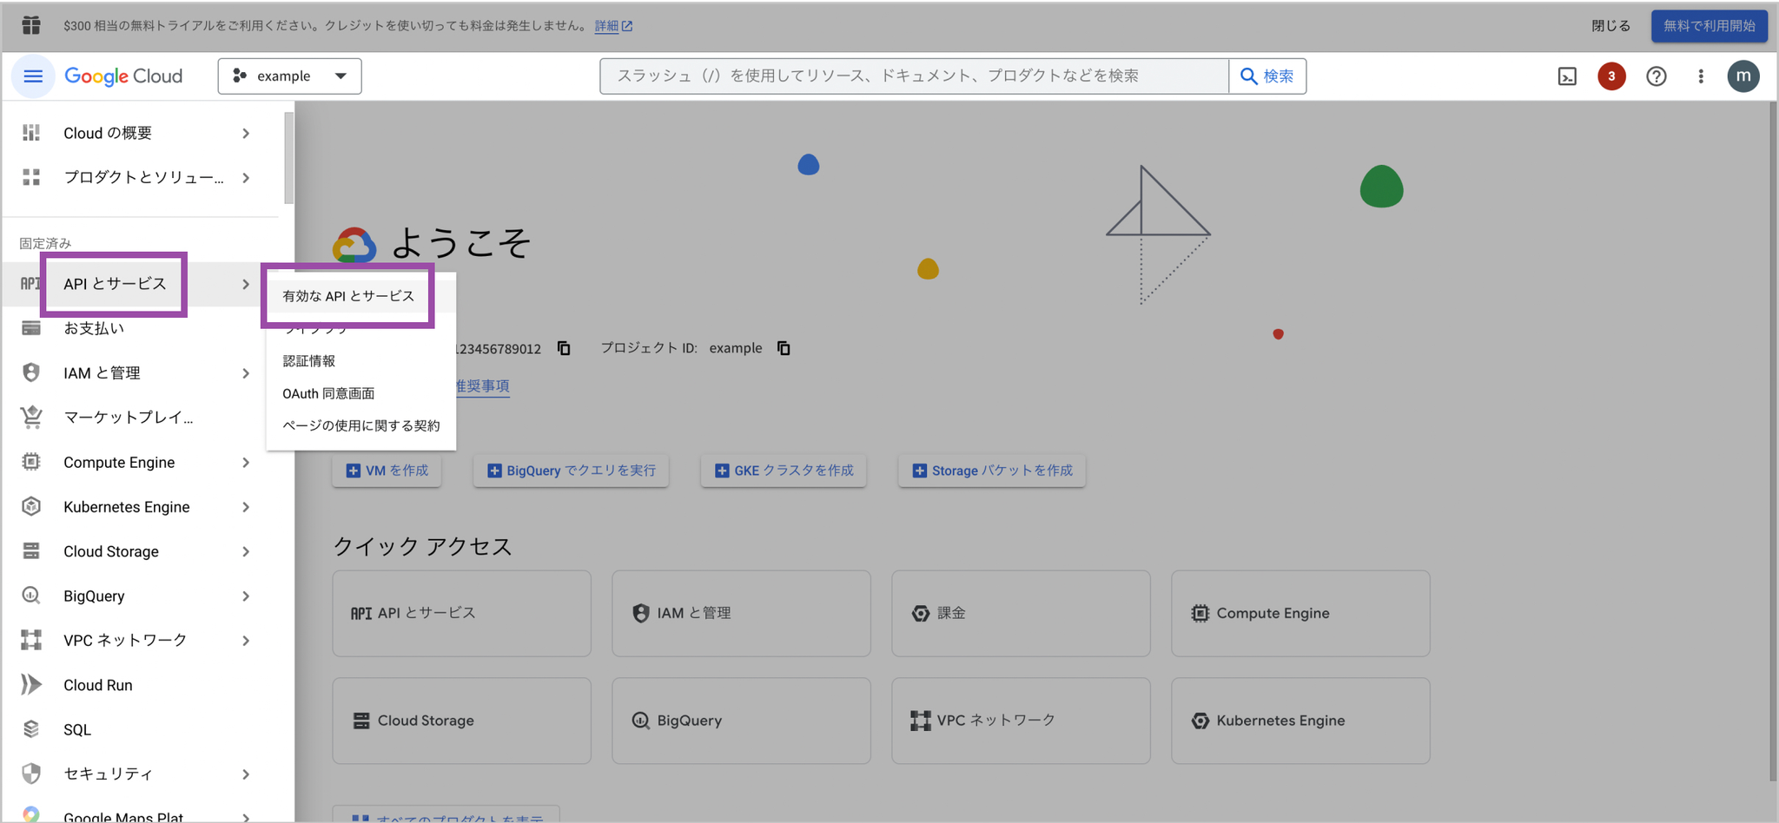Click the SQL stack icon in sidebar
Viewport: 1779px width, 823px height.
click(31, 729)
